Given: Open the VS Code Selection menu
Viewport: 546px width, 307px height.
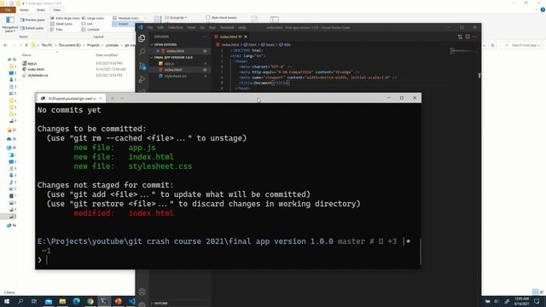Looking at the screenshot, I should (175, 27).
